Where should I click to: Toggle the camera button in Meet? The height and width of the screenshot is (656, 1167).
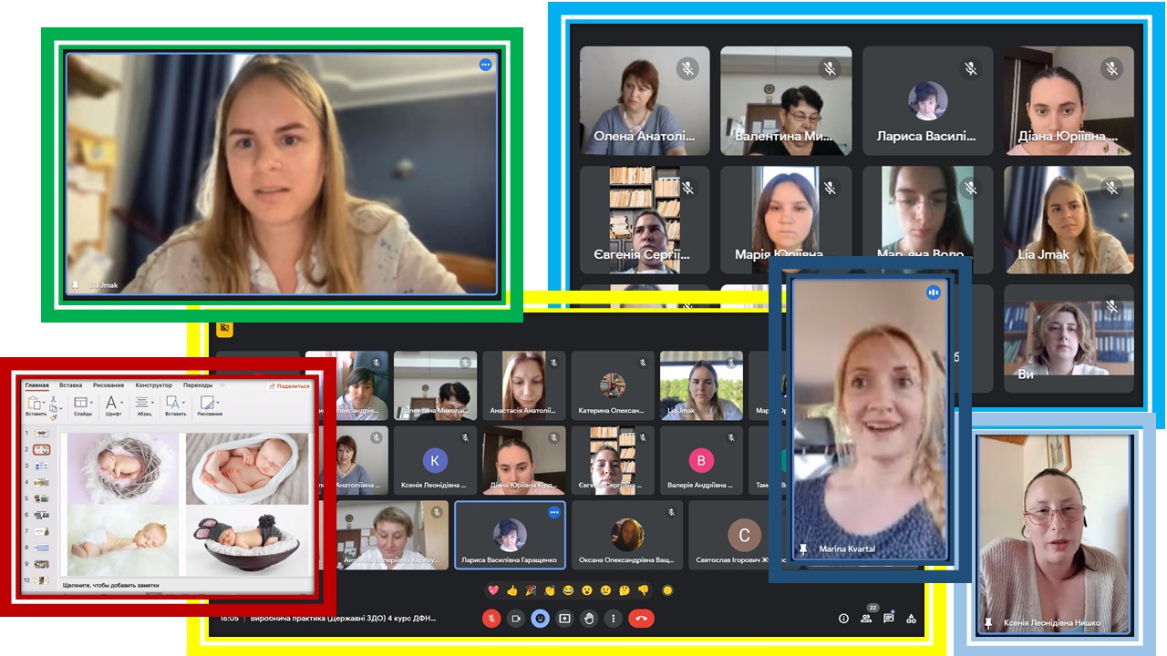tap(516, 619)
